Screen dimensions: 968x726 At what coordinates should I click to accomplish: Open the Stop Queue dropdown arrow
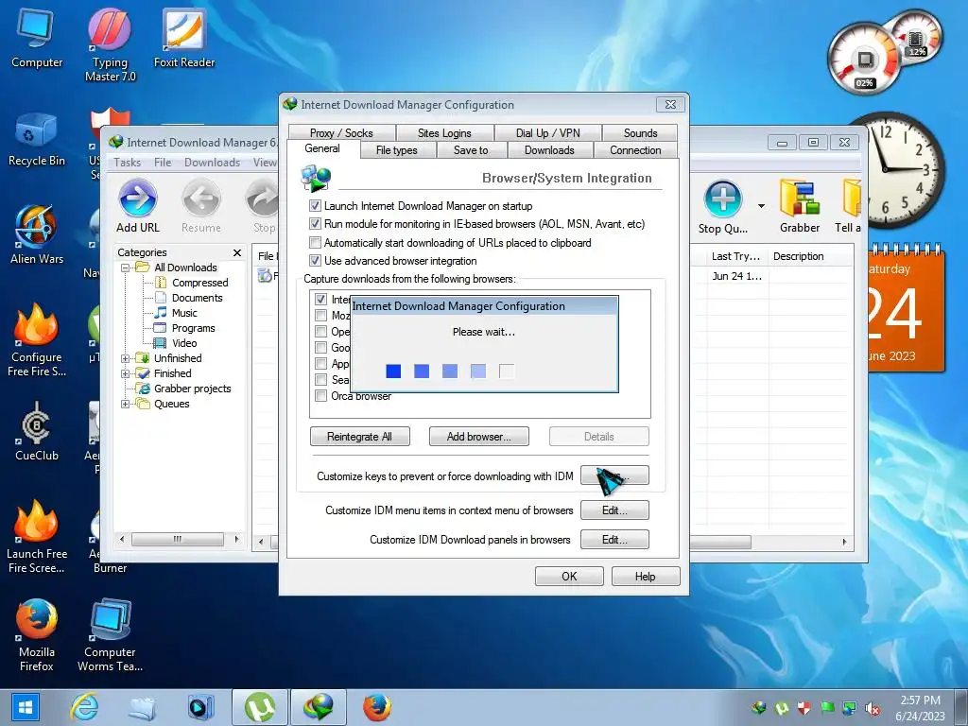pyautogui.click(x=761, y=205)
